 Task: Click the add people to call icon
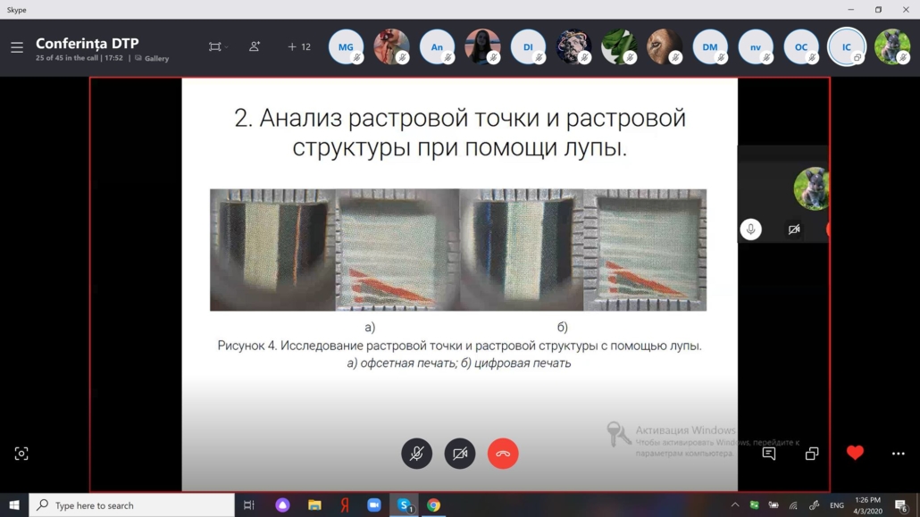(255, 46)
